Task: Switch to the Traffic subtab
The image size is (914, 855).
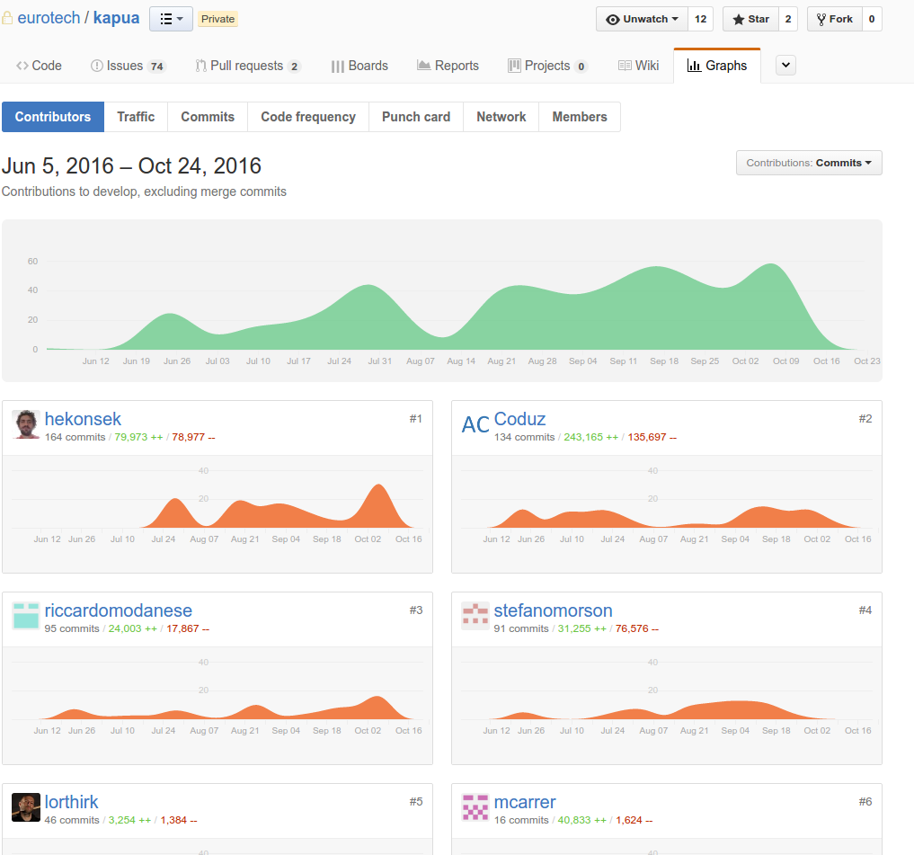Action: 136,117
